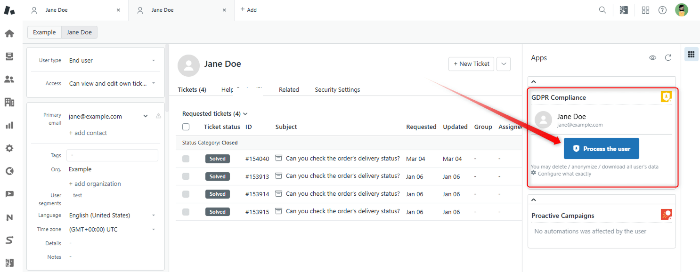
Task: Open the circular G app icon in the sidebar
Action: 9,171
